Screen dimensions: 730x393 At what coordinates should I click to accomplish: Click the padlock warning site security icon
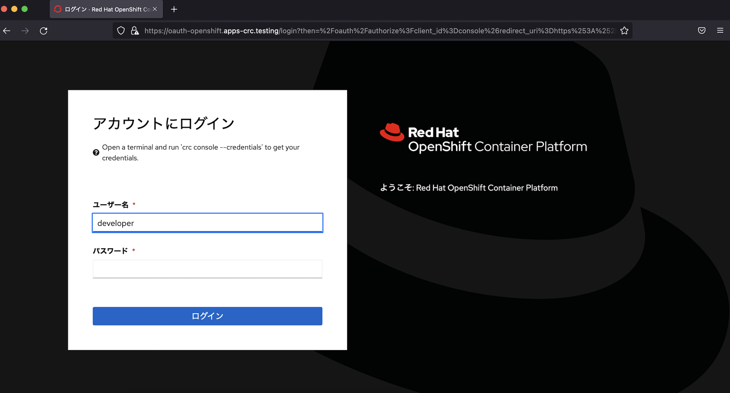pos(135,31)
